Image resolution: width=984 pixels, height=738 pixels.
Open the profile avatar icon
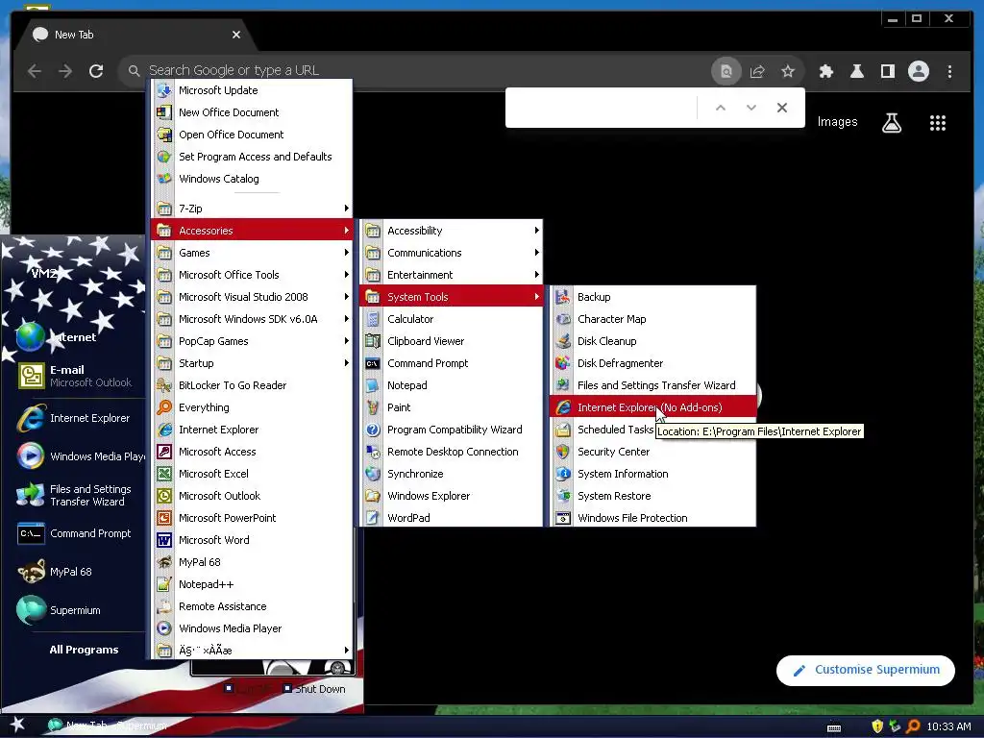click(918, 71)
